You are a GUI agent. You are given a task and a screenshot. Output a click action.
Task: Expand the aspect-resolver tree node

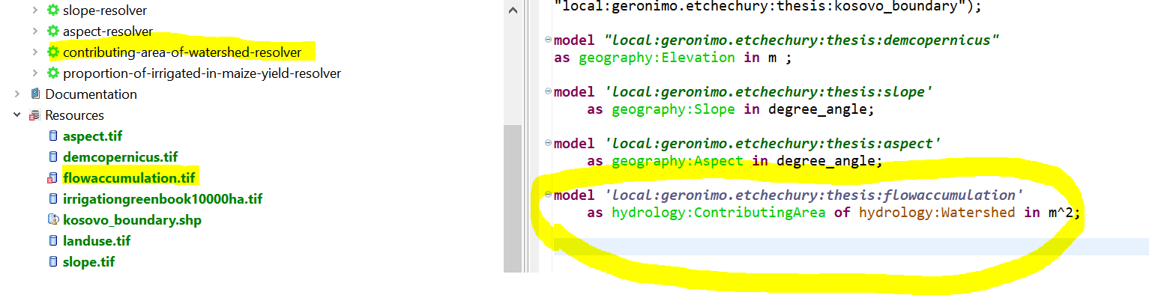[35, 31]
